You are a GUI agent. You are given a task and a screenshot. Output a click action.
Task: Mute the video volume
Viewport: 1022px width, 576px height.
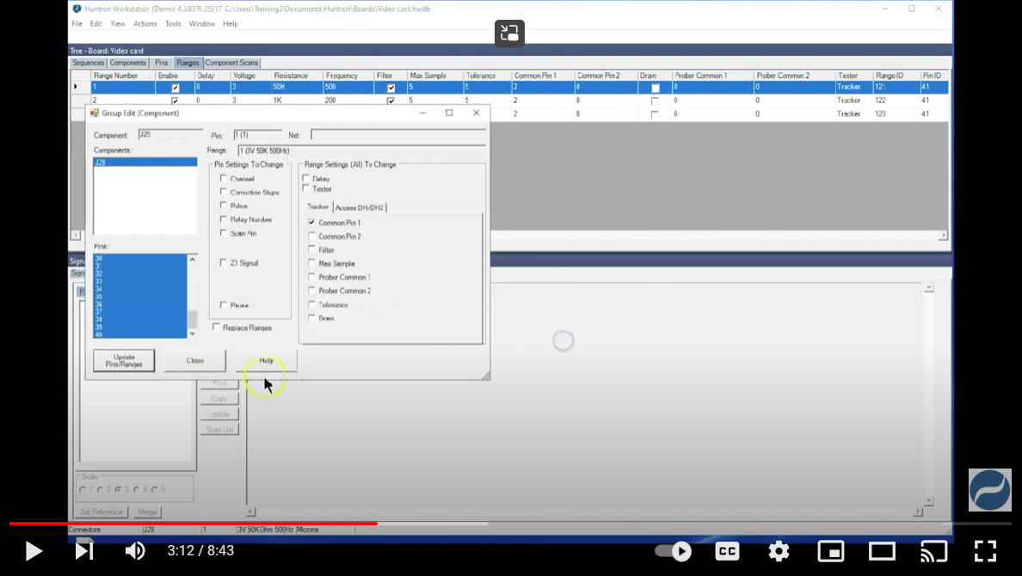pyautogui.click(x=135, y=550)
